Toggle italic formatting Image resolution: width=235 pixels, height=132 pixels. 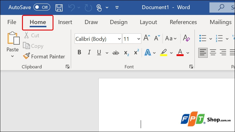[89, 53]
